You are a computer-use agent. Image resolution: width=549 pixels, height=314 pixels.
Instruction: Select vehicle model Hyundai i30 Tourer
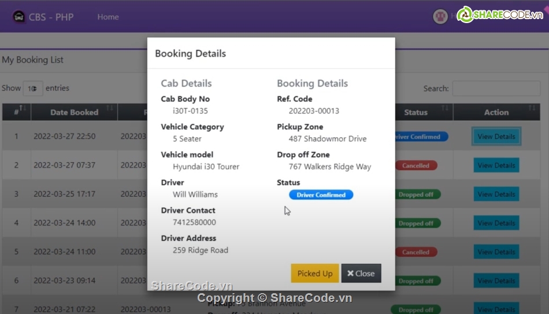pyautogui.click(x=206, y=167)
